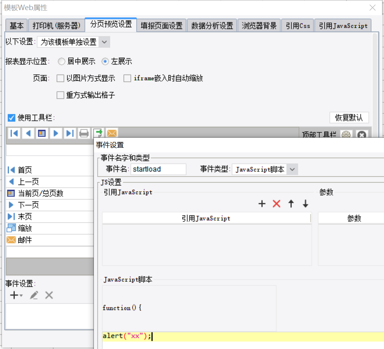Select 左展示 radio button
Screen dimensions: 384x349
pyautogui.click(x=105, y=61)
